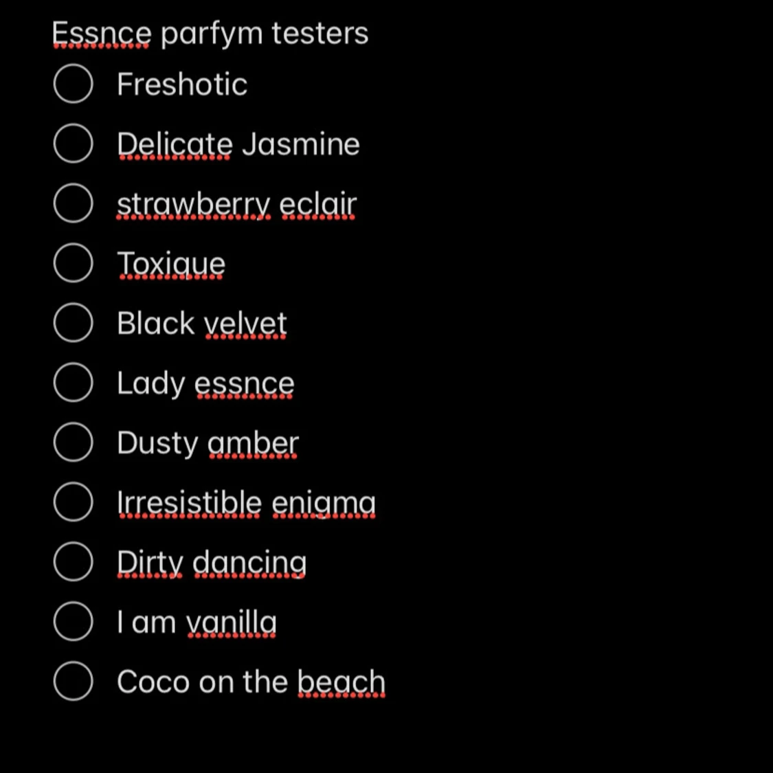
Task: Place cursor in the Freshotic text
Action: pyautogui.click(x=182, y=85)
